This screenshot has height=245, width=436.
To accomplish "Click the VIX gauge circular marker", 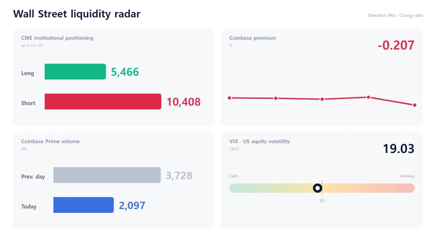I will pyautogui.click(x=318, y=188).
